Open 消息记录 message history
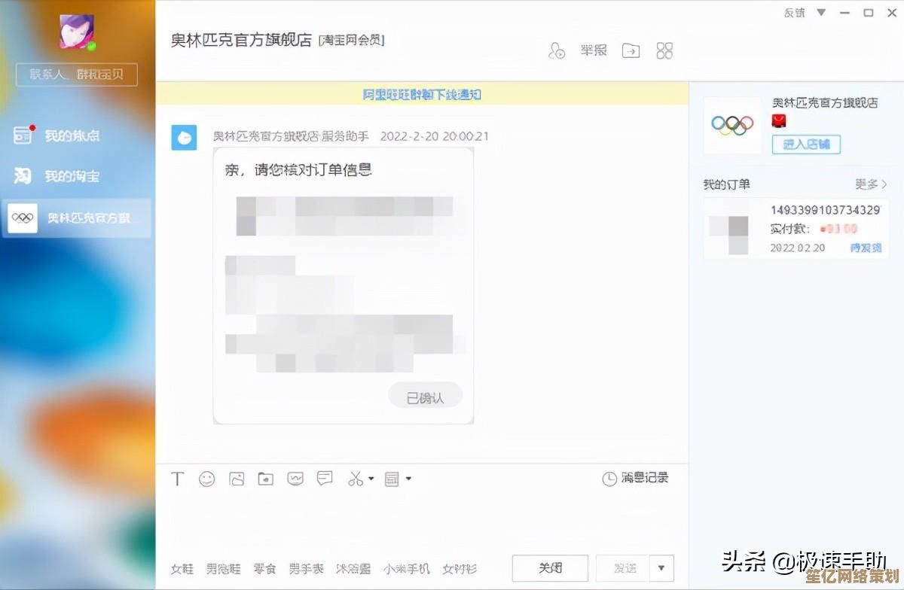This screenshot has width=904, height=590. (x=635, y=479)
